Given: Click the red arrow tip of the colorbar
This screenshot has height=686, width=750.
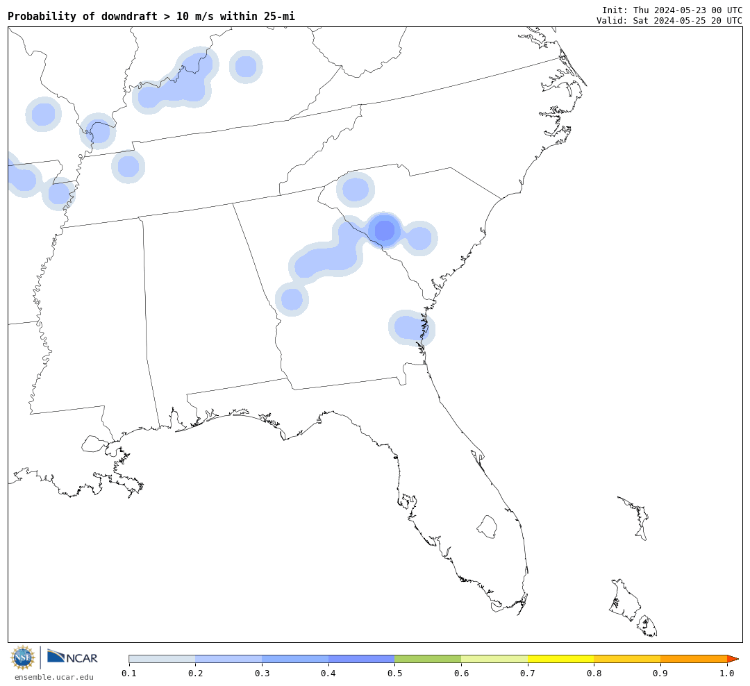Looking at the screenshot, I should tap(733, 659).
